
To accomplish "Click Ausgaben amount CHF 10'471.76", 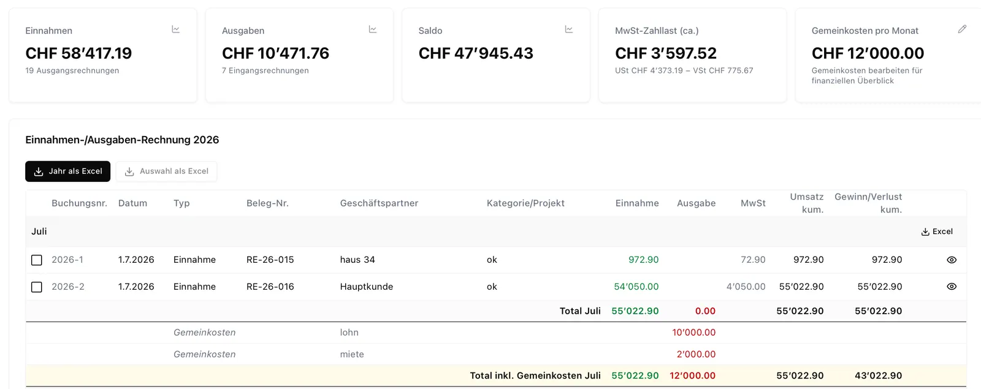I will click(x=275, y=53).
